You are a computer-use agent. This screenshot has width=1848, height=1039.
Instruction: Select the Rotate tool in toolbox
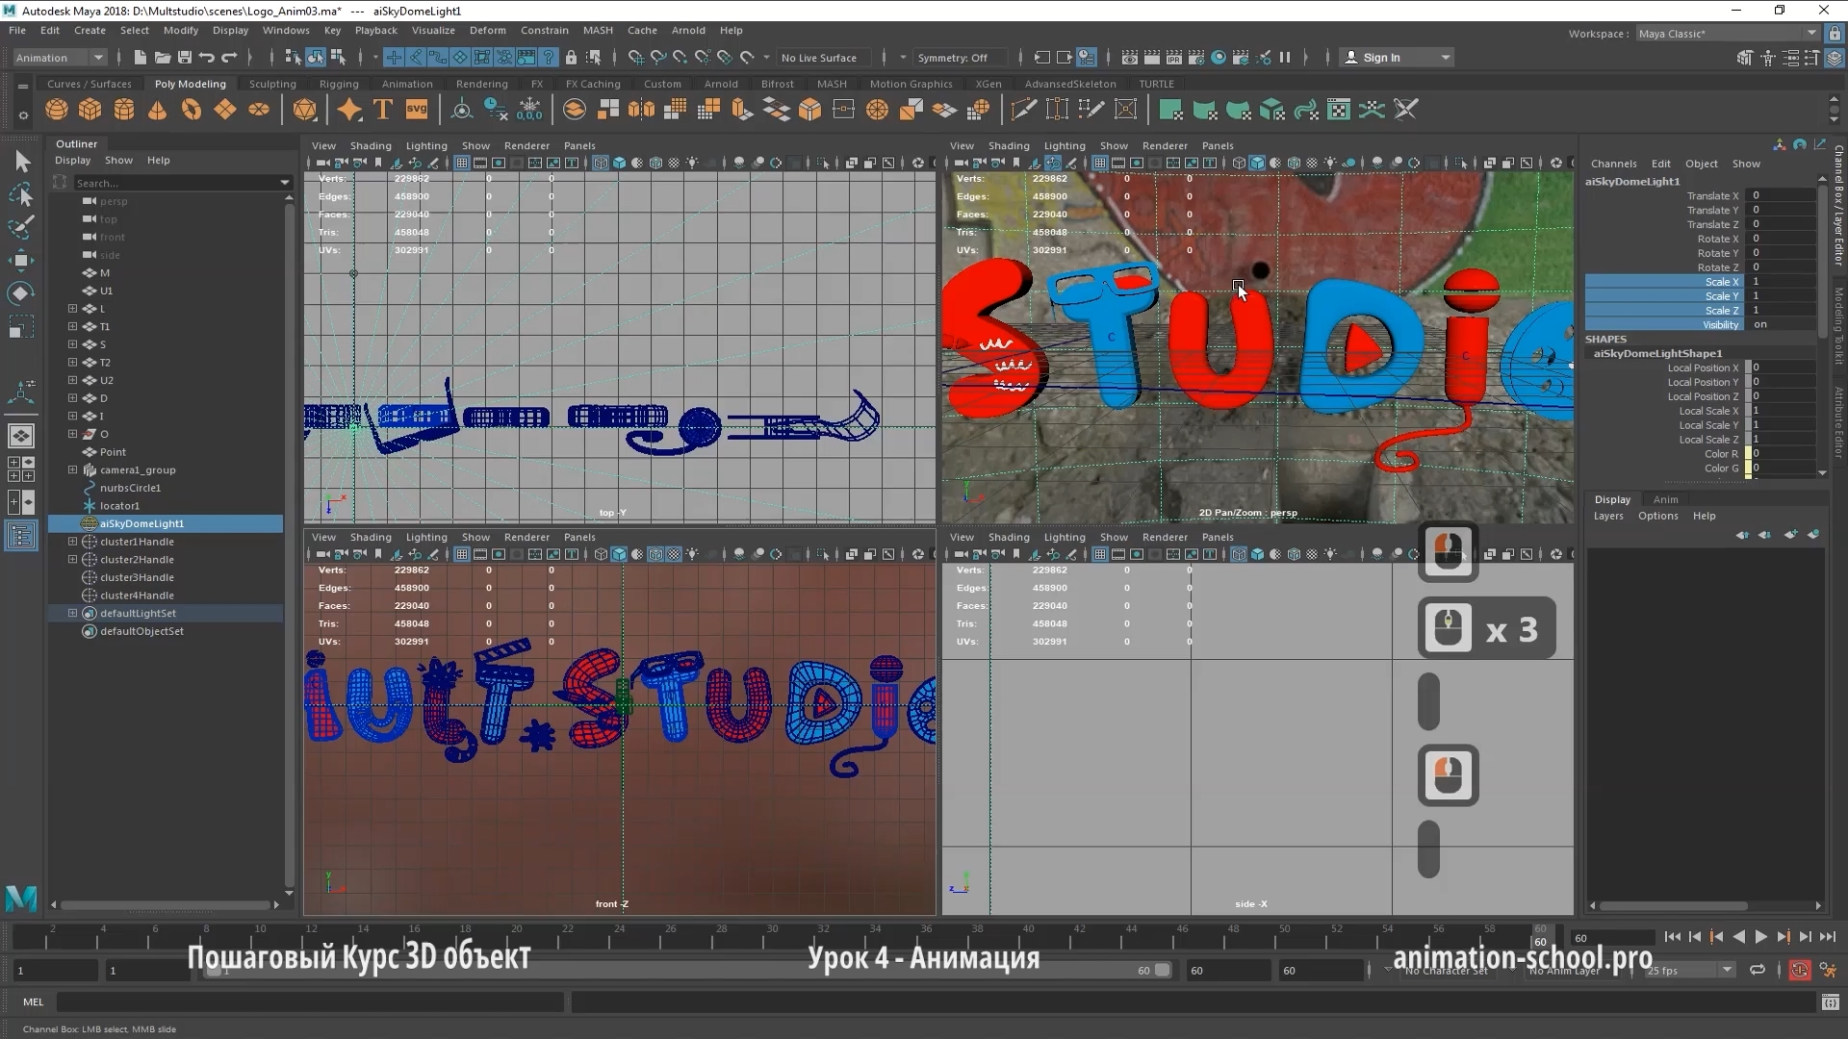(x=21, y=292)
